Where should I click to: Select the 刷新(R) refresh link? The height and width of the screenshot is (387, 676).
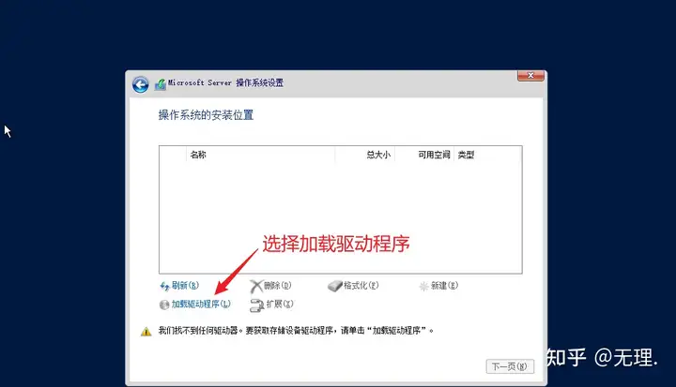[185, 286]
